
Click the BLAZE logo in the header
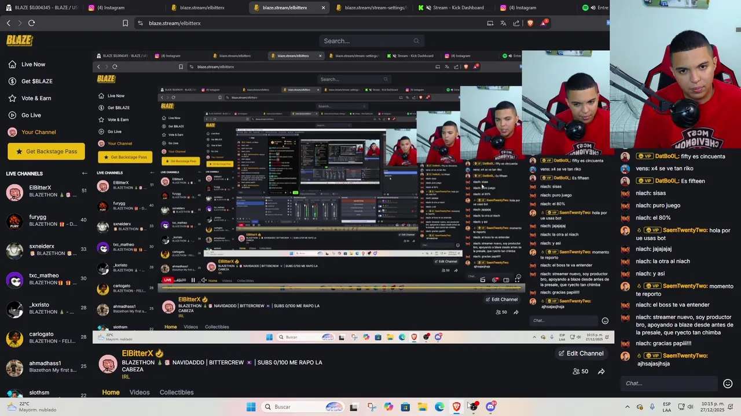(x=19, y=40)
